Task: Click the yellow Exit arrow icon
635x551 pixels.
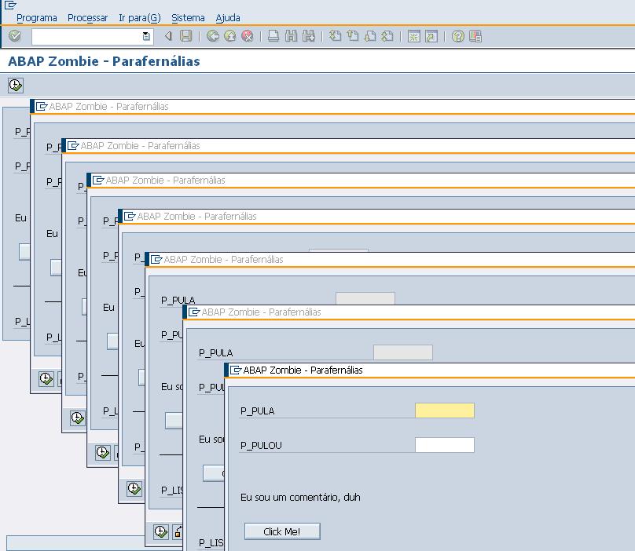Action: [229, 36]
